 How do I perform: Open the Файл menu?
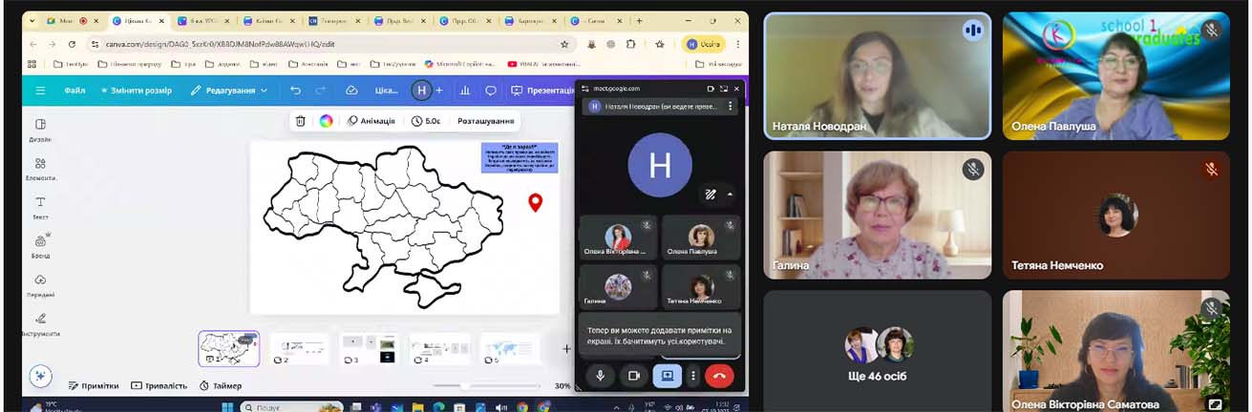pyautogui.click(x=74, y=91)
